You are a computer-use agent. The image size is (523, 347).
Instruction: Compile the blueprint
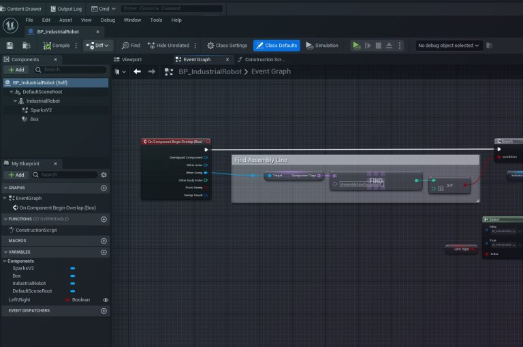tap(57, 46)
